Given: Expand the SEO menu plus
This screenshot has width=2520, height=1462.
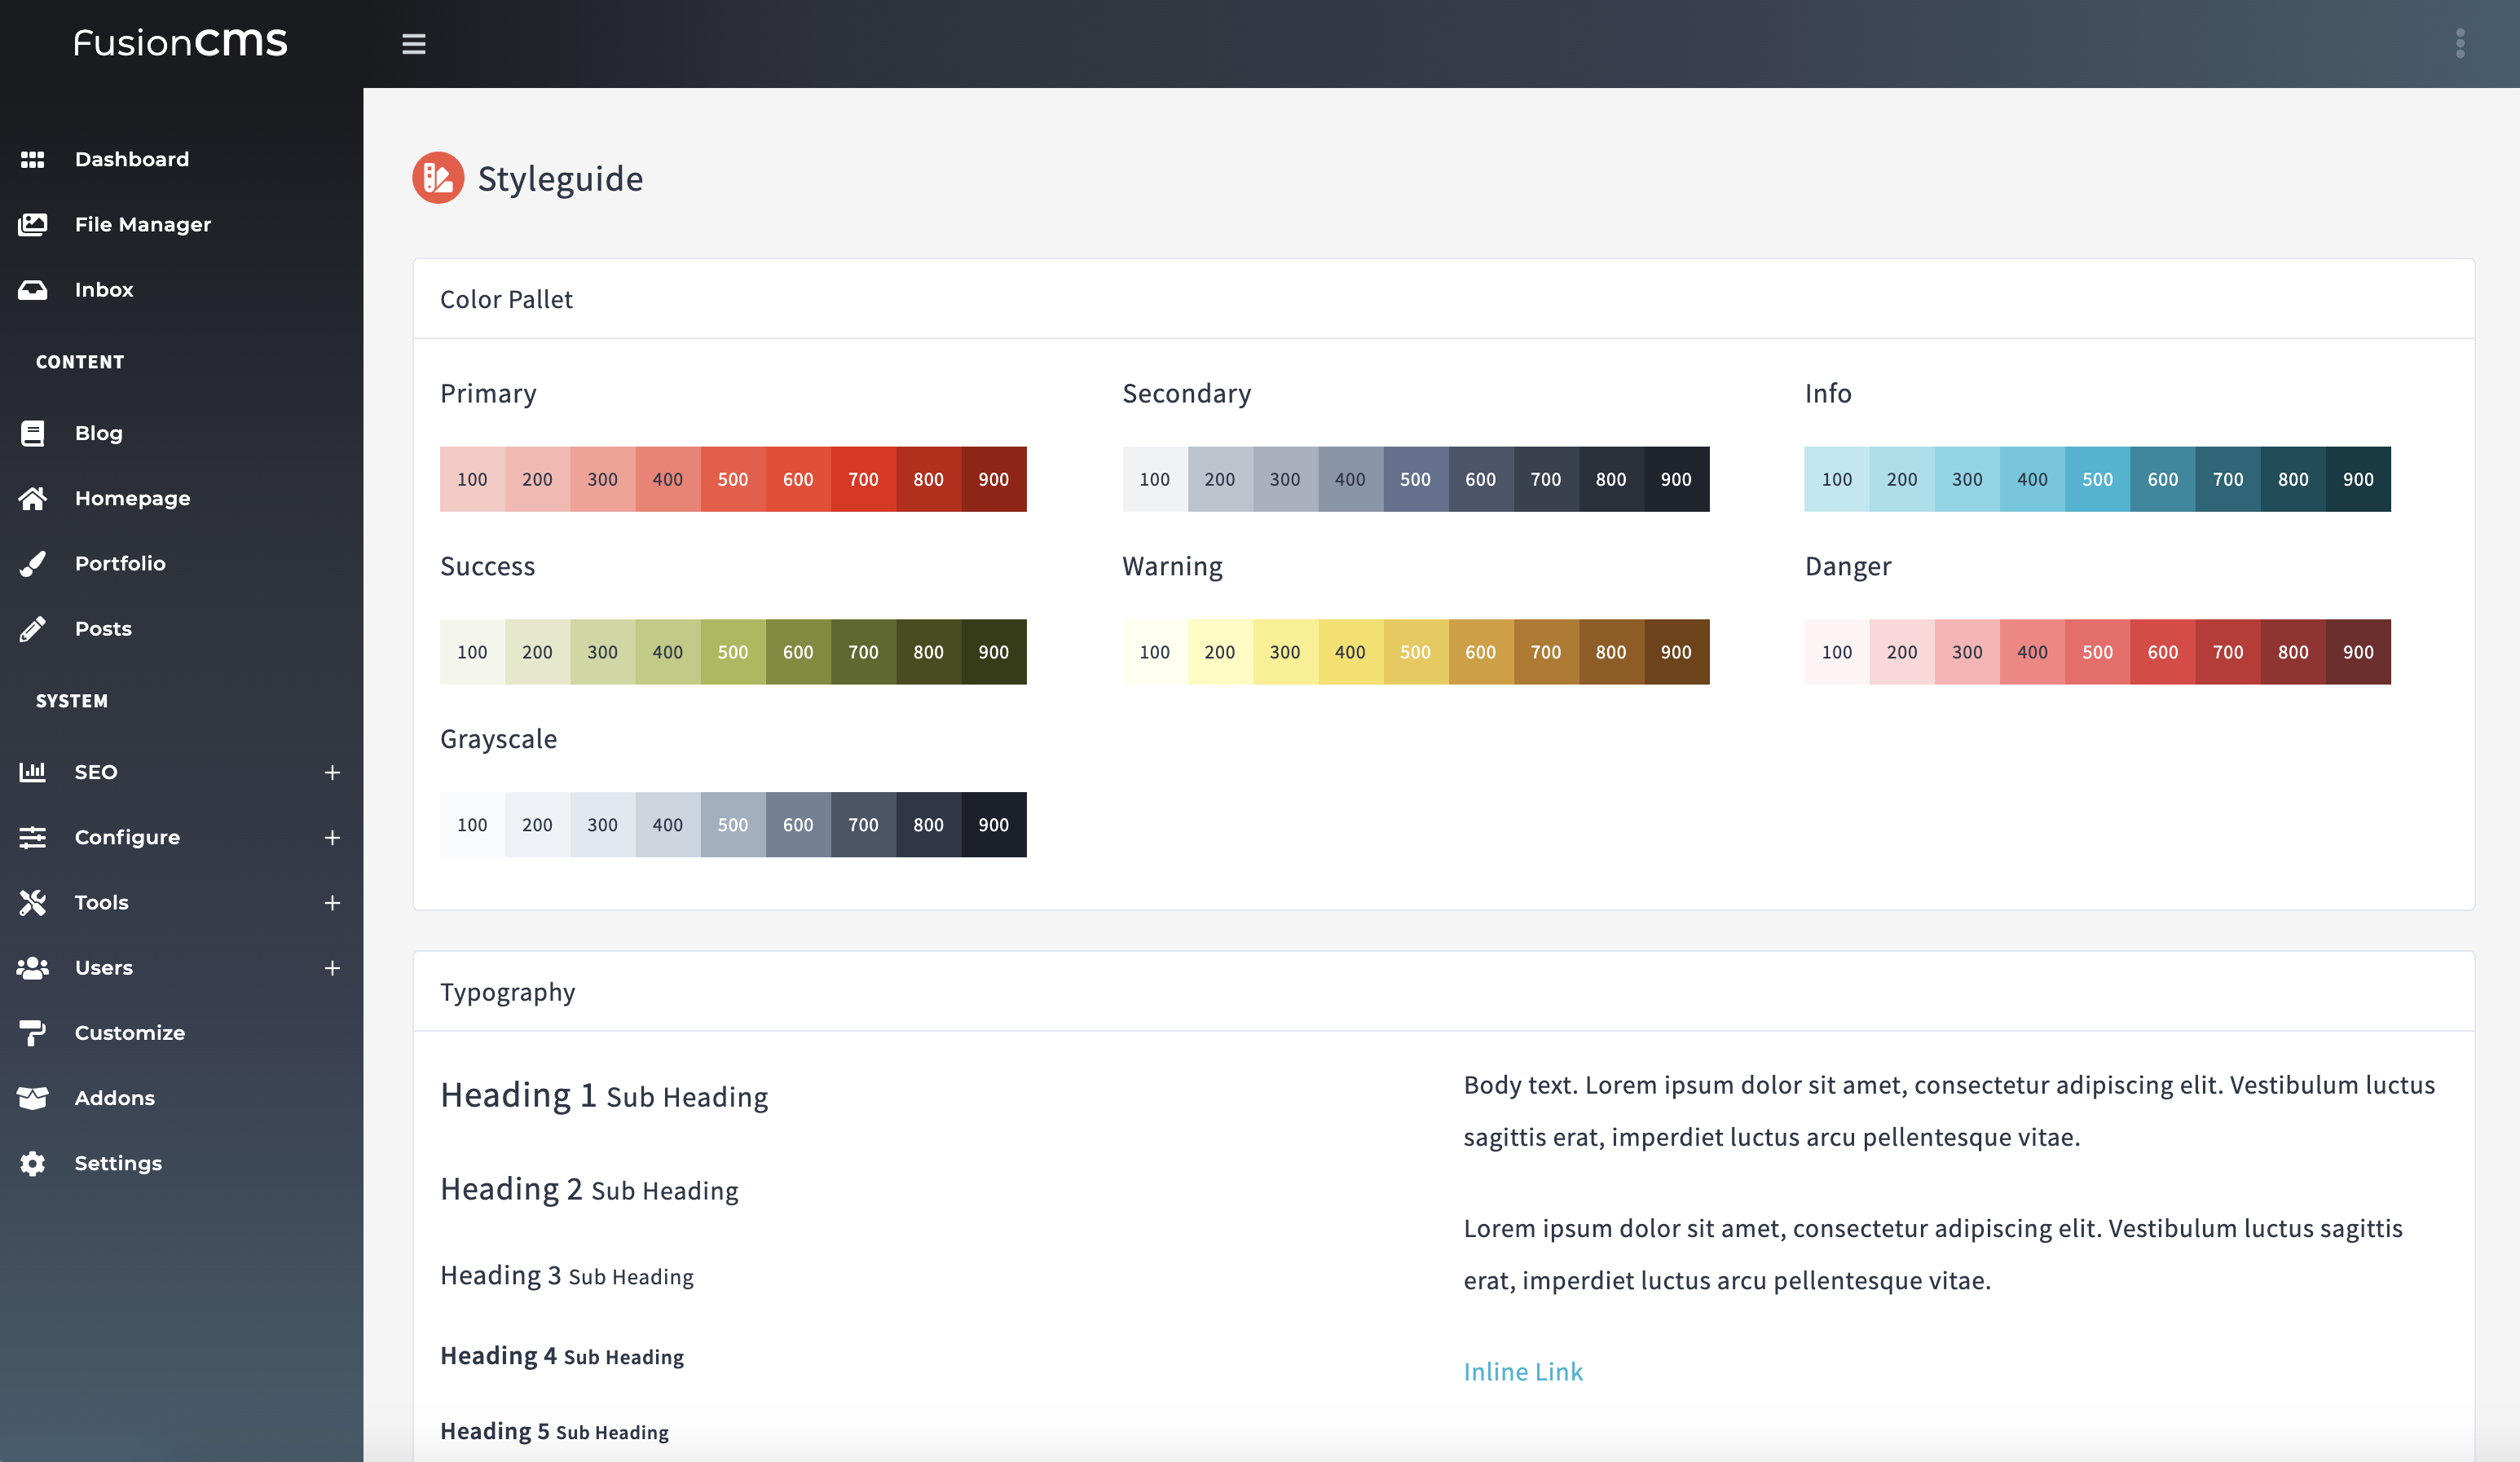Looking at the screenshot, I should pos(332,772).
